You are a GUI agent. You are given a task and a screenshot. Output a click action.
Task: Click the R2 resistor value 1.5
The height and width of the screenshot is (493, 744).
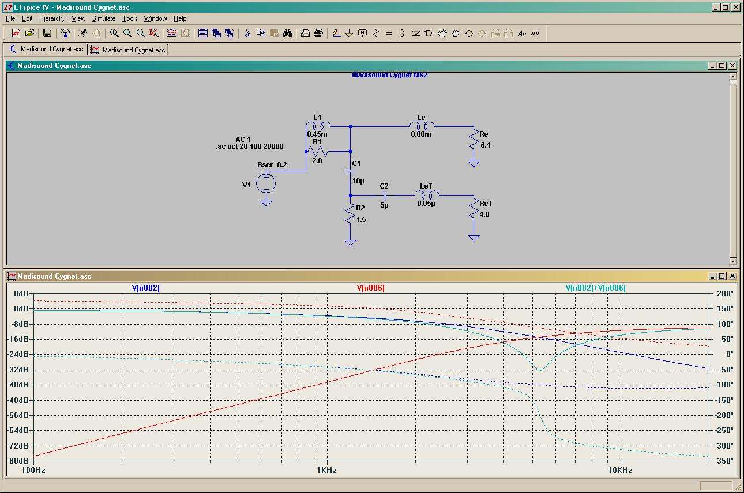tap(361, 220)
